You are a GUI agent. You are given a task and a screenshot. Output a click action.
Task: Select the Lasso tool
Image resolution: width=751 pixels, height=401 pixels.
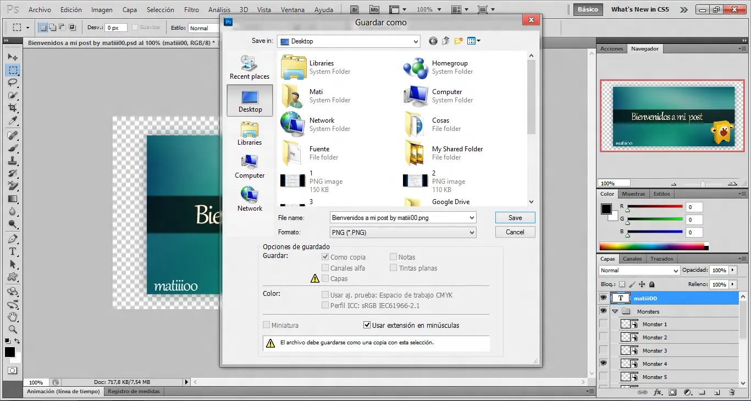pyautogui.click(x=13, y=83)
